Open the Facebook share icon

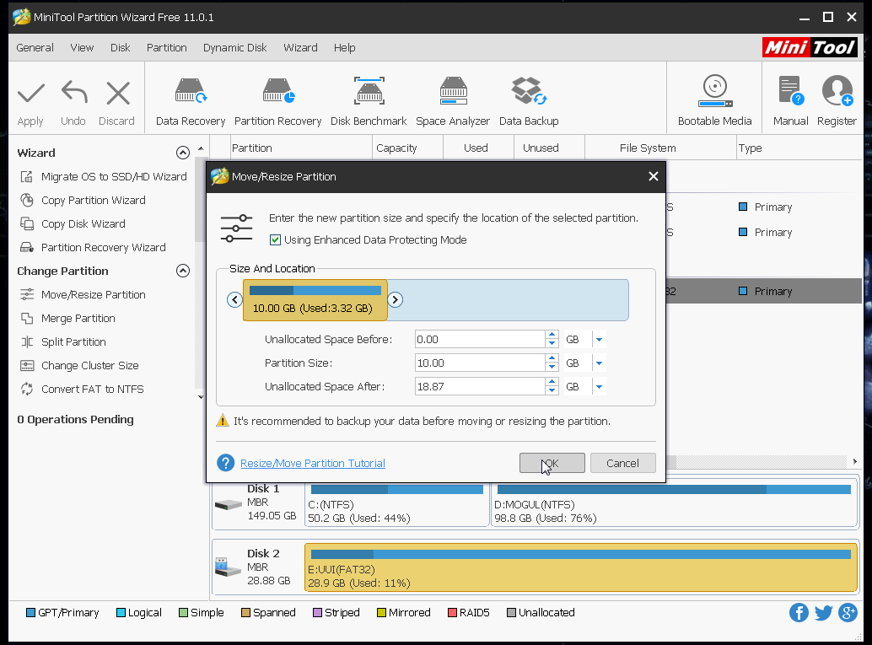click(x=799, y=613)
